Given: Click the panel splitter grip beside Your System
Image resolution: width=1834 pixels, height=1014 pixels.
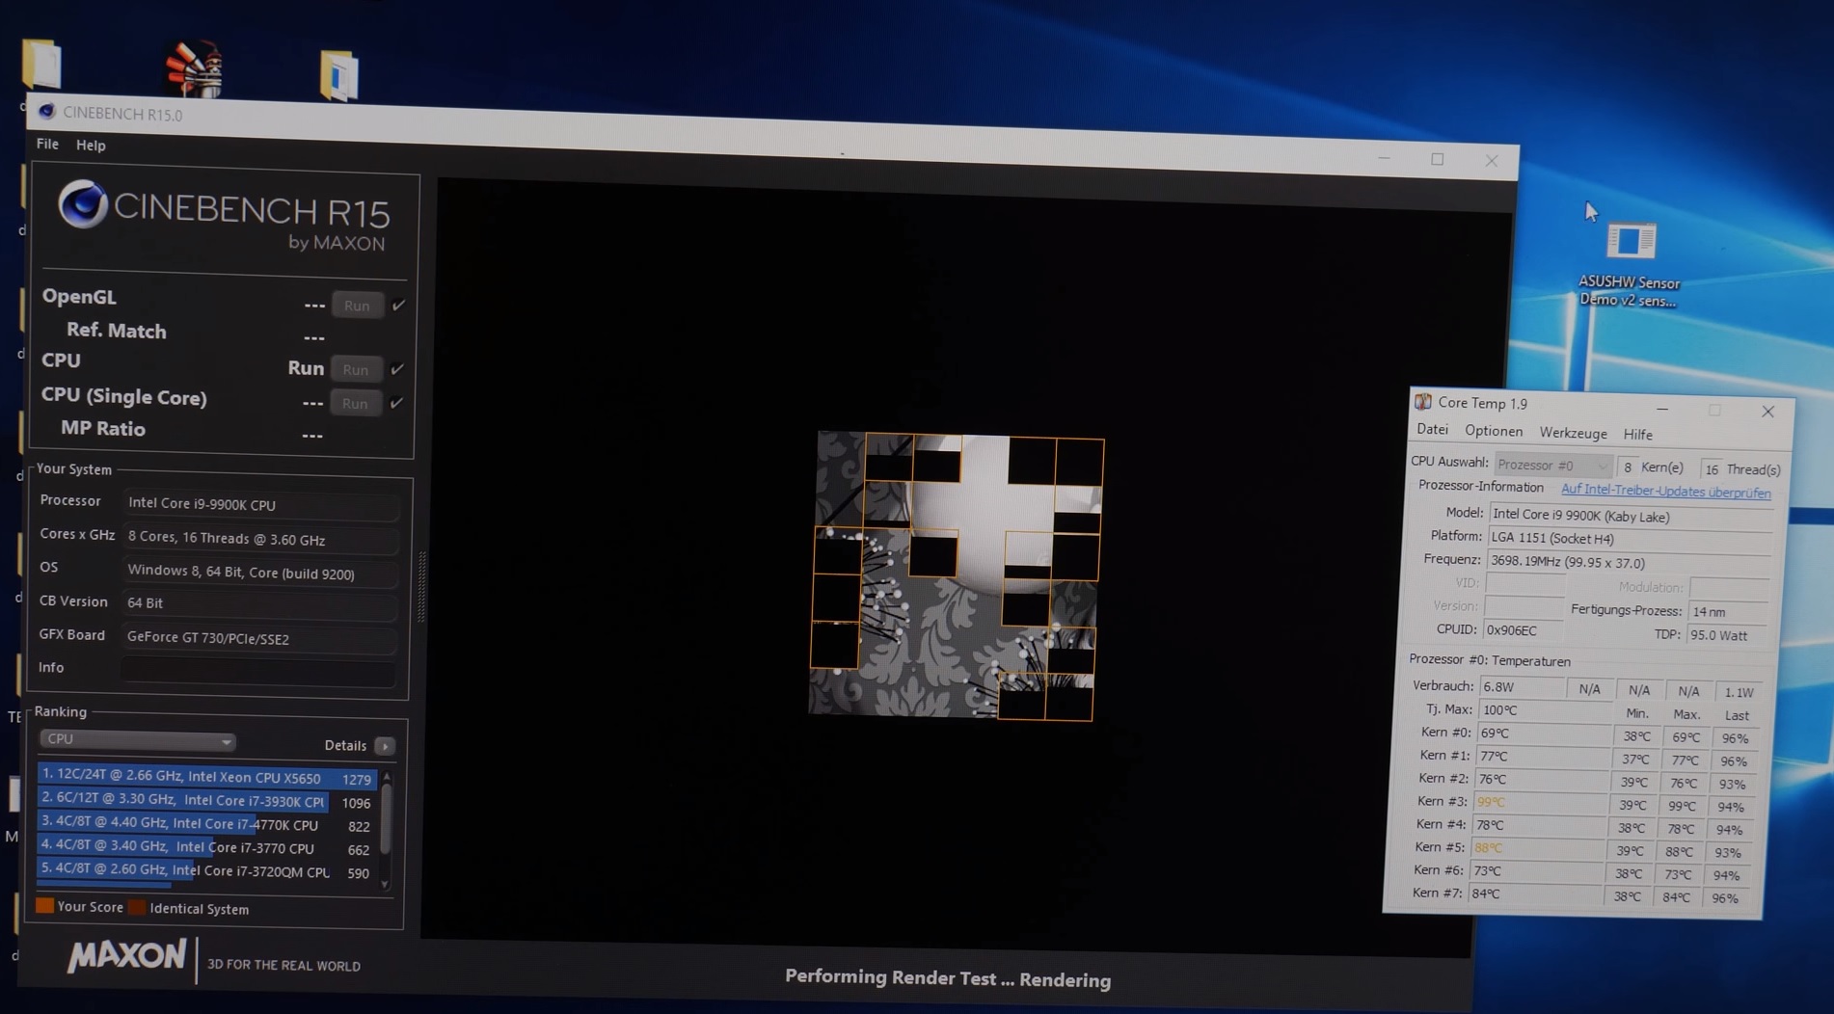Looking at the screenshot, I should point(421,586).
